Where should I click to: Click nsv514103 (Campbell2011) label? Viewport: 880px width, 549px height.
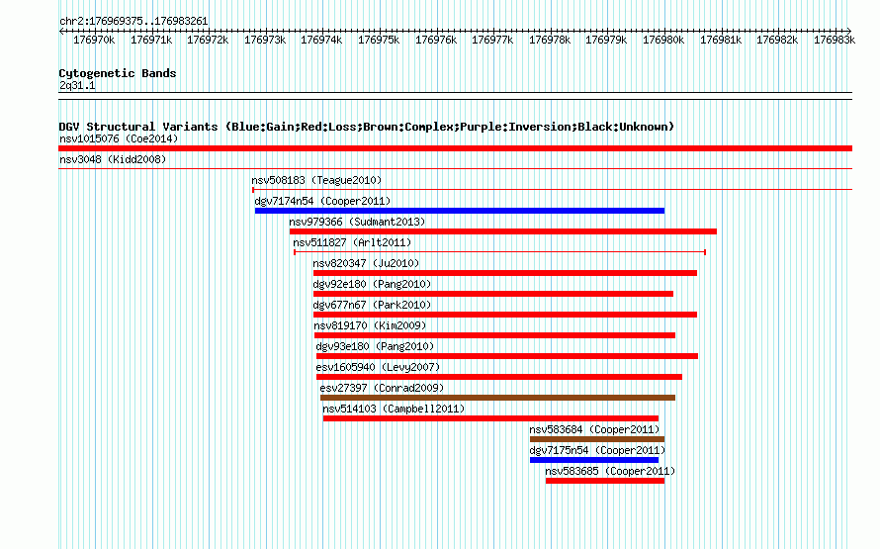tap(394, 409)
